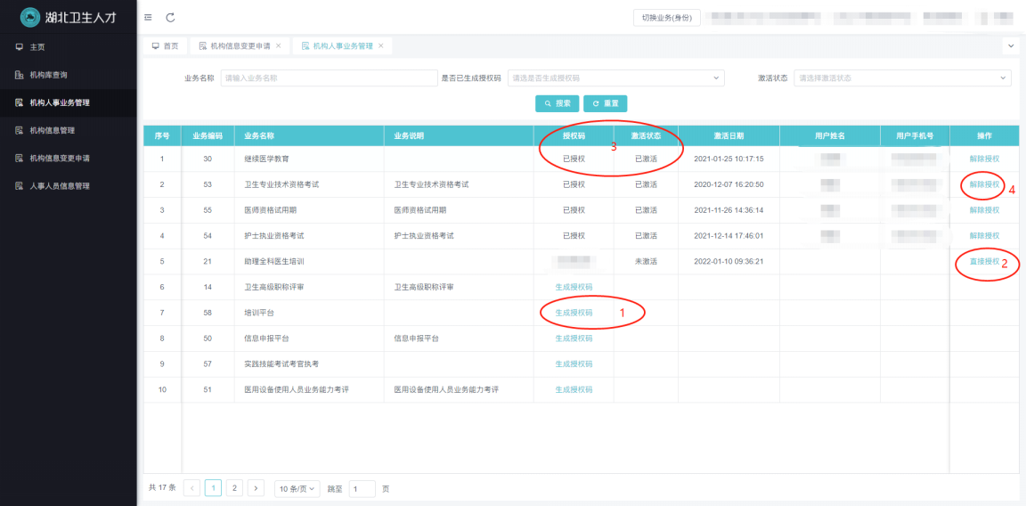This screenshot has width=1026, height=506.
Task: Click 直接授权 for 助理全科医生培训 row
Action: click(984, 261)
